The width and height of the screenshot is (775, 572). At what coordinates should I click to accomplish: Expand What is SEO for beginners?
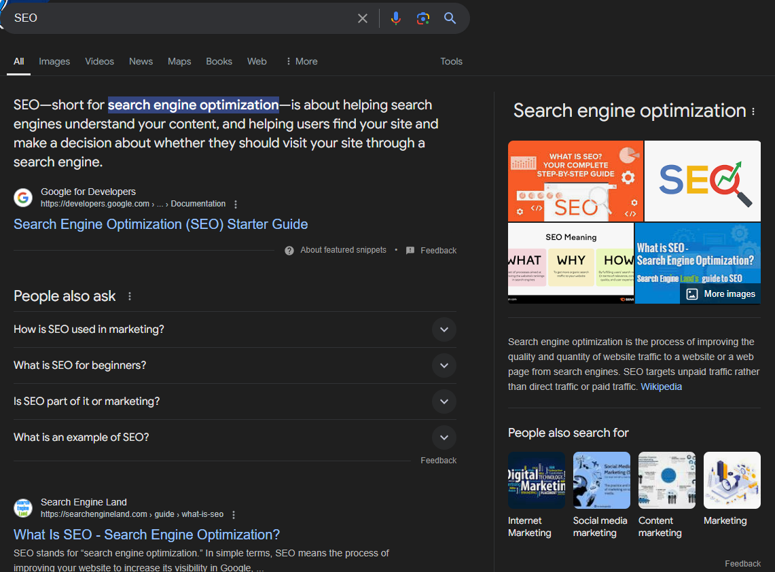pyautogui.click(x=235, y=365)
